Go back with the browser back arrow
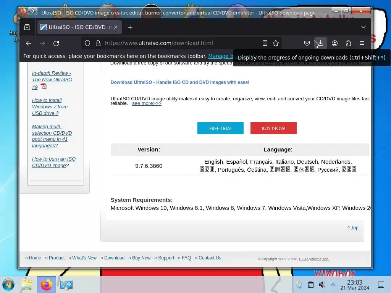 (29, 43)
